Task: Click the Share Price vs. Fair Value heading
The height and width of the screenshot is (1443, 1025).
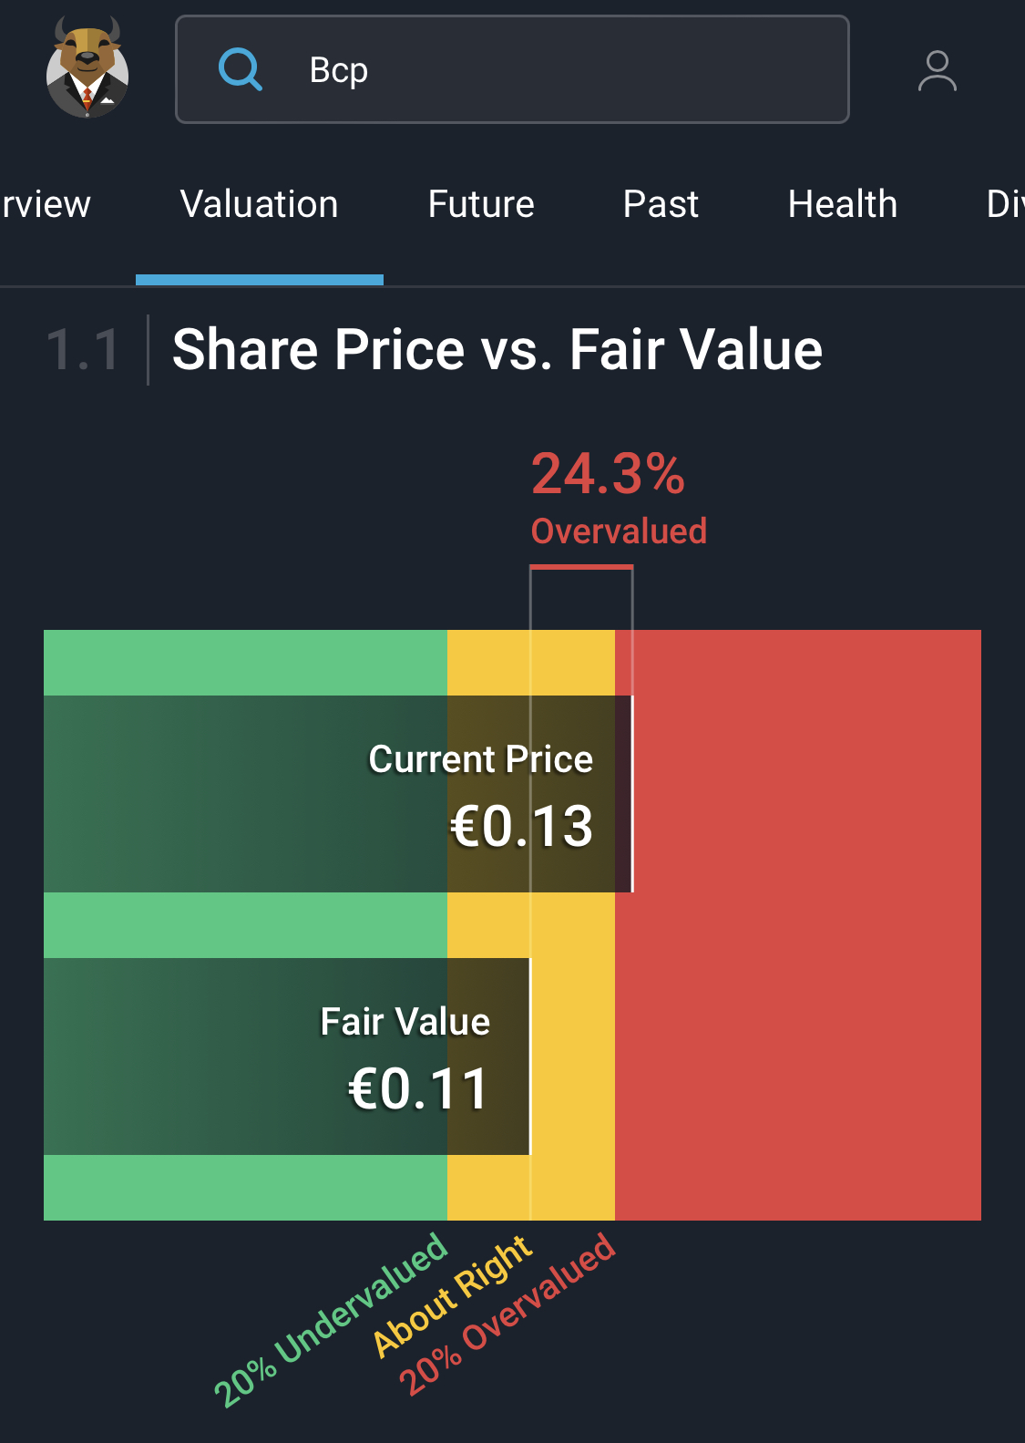Action: pos(497,349)
